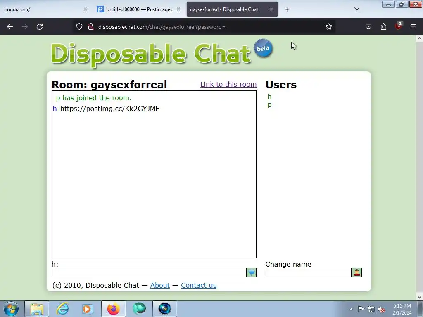Open the Firefox extensions panel
Viewport: 423px width, 317px height.
click(x=383, y=27)
